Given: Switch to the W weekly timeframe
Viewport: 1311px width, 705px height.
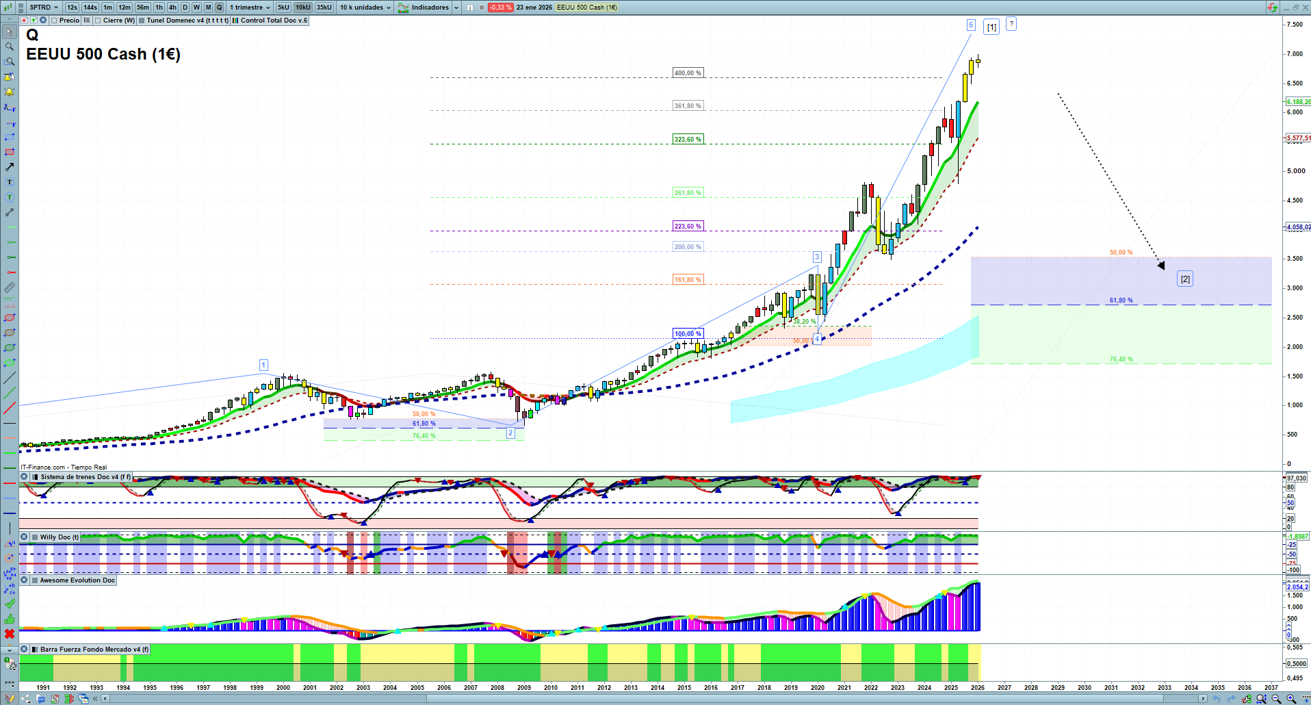Looking at the screenshot, I should [x=196, y=8].
